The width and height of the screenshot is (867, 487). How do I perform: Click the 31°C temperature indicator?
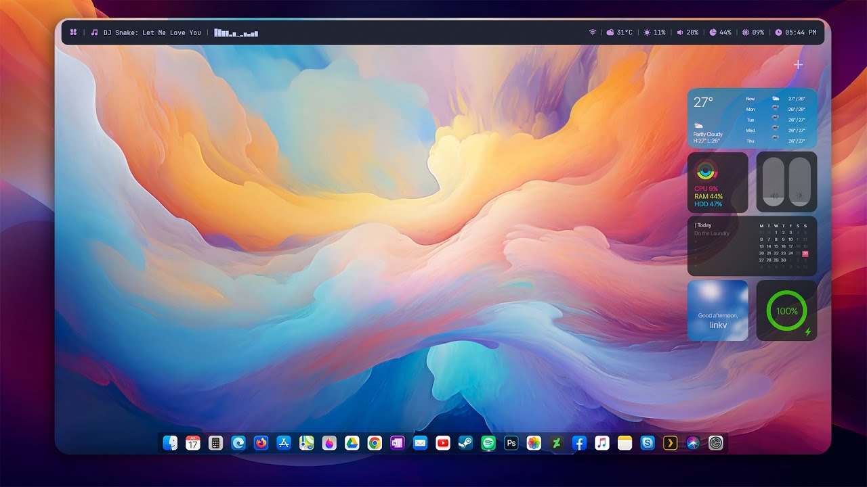point(620,32)
